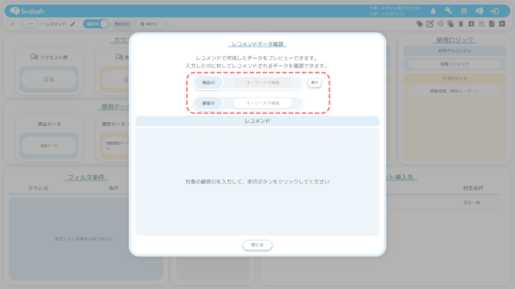Click the trash delete icon
This screenshot has height=289, width=515.
(461, 24)
